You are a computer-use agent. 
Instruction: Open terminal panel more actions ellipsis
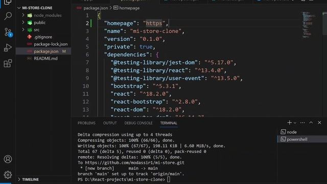click(x=302, y=123)
